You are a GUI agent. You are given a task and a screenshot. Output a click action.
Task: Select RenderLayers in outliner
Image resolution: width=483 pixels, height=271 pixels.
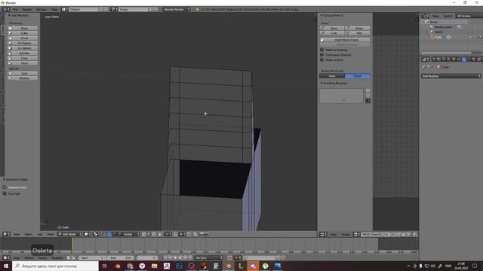coord(443,27)
